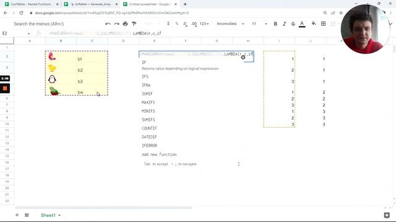Open the 123 number format dropdown

204,23
